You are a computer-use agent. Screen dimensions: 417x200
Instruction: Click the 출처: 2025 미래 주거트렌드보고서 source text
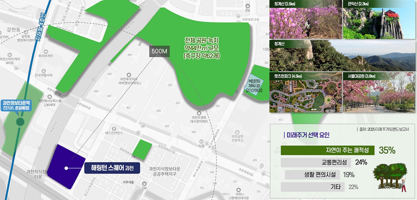coord(385,129)
